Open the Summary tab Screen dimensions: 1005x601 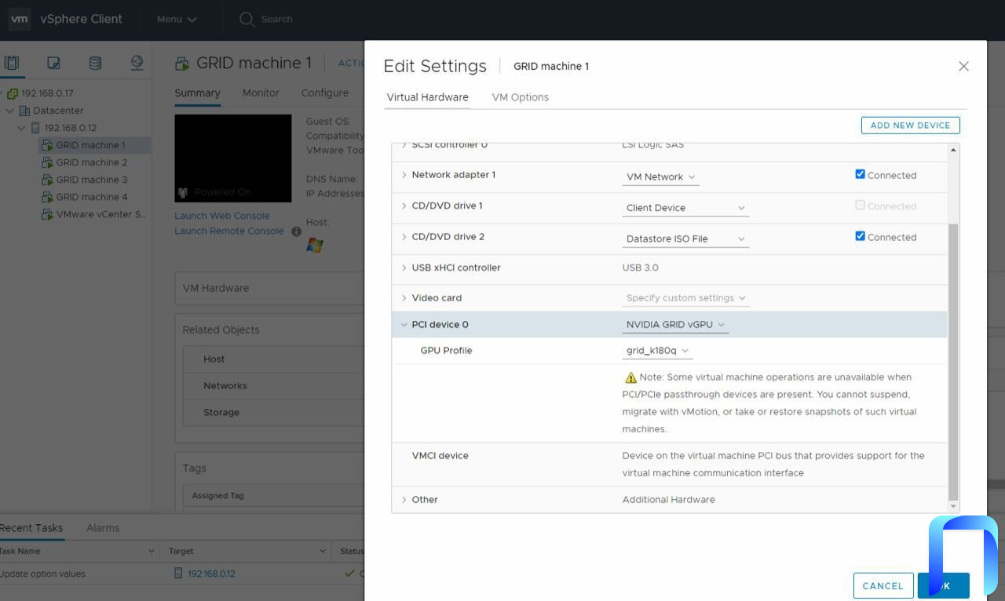[x=197, y=93]
